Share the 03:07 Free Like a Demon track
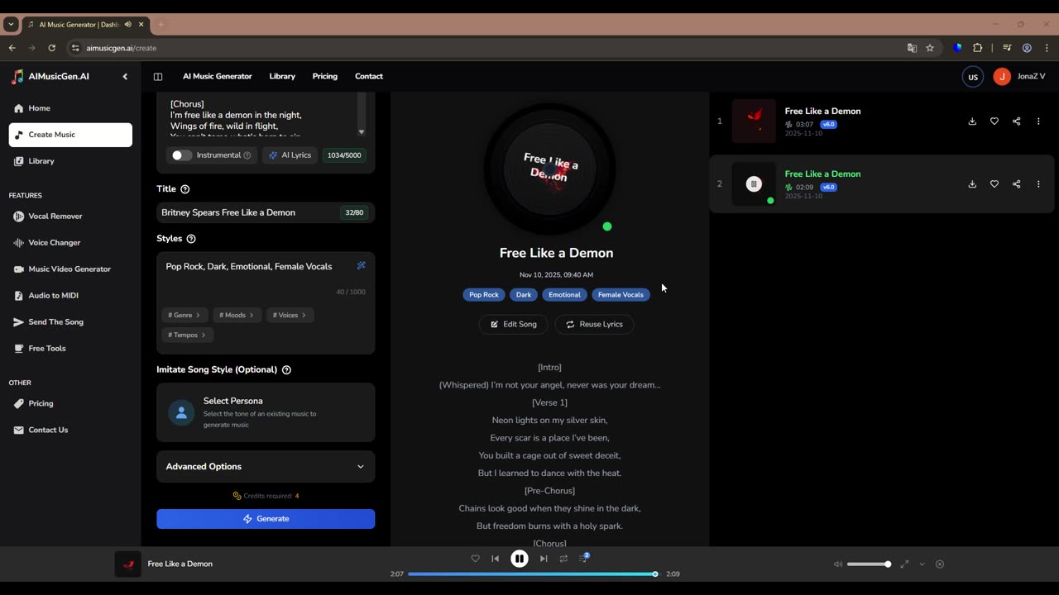 (1016, 121)
